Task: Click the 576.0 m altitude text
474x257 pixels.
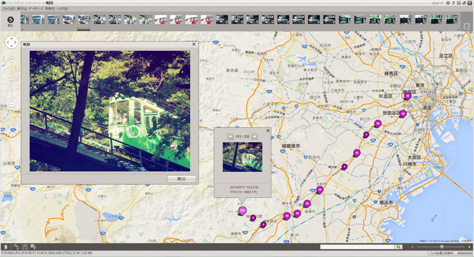Action: pyautogui.click(x=244, y=192)
